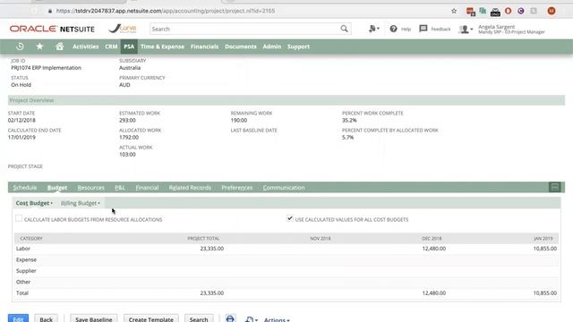Click the NOV 2018 column header
The image size is (573, 322).
click(x=321, y=239)
